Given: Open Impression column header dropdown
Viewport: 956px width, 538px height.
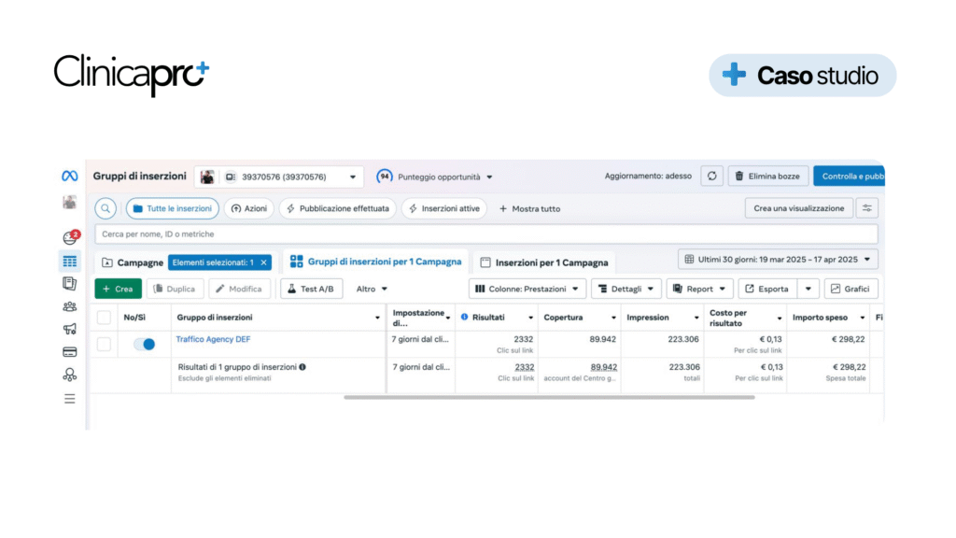Looking at the screenshot, I should 696,318.
